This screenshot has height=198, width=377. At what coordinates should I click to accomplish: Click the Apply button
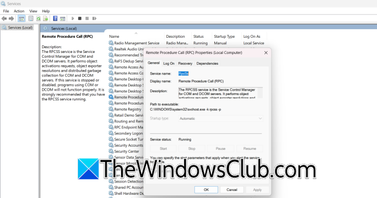pos(257,190)
